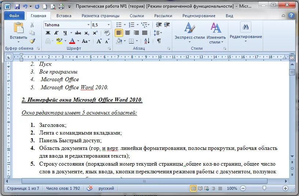Redo the last action
The height and width of the screenshot is (196, 299).
pos(37,7)
